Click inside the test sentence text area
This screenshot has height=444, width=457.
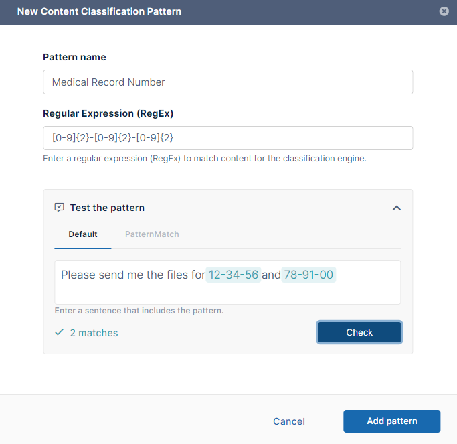pyautogui.click(x=227, y=291)
